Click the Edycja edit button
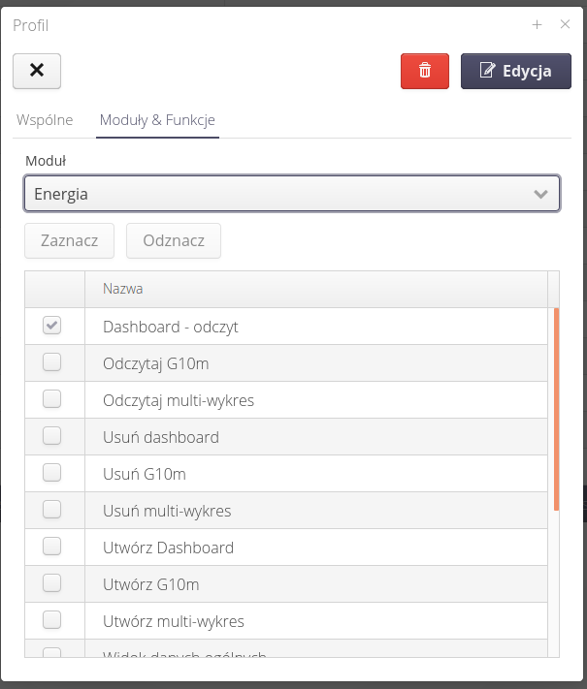Viewport: 587px width, 689px height. [x=515, y=71]
